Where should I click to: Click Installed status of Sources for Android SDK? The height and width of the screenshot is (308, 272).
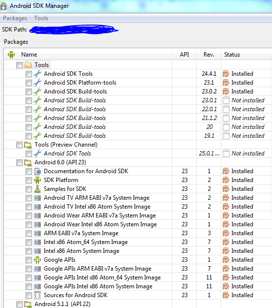242,295
